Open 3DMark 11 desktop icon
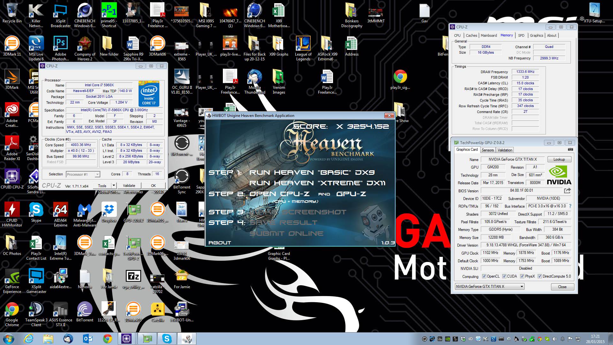The width and height of the screenshot is (613, 345). pyautogui.click(x=12, y=46)
